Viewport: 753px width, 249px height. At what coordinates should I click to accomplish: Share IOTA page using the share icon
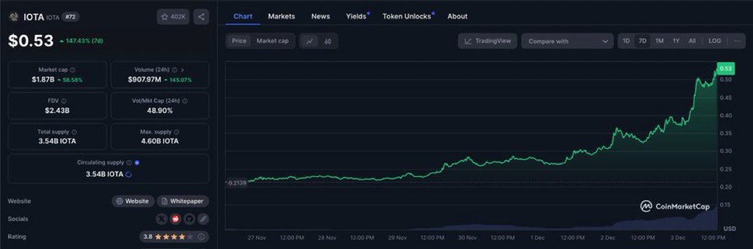click(x=201, y=17)
